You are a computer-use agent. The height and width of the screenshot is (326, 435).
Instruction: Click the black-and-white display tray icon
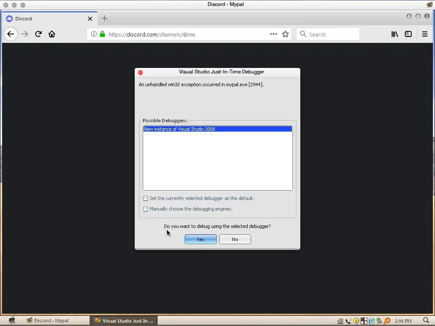click(x=364, y=321)
